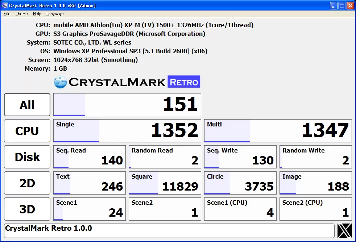Viewport: 356px width, 242px height.
Task: Select the Single CPU score panel
Action: pos(127,130)
